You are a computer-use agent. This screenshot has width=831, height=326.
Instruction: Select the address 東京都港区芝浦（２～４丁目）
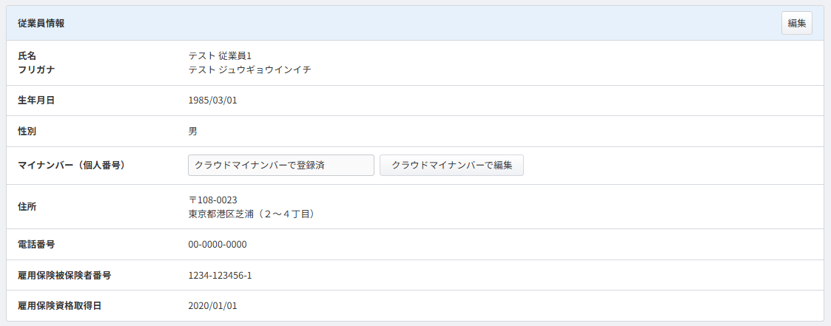(252, 214)
